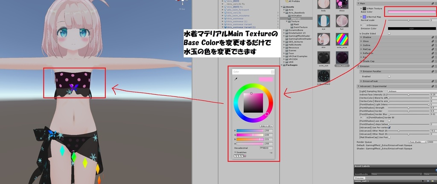
Task: Expand the Outline section
Action: click(x=361, y=45)
